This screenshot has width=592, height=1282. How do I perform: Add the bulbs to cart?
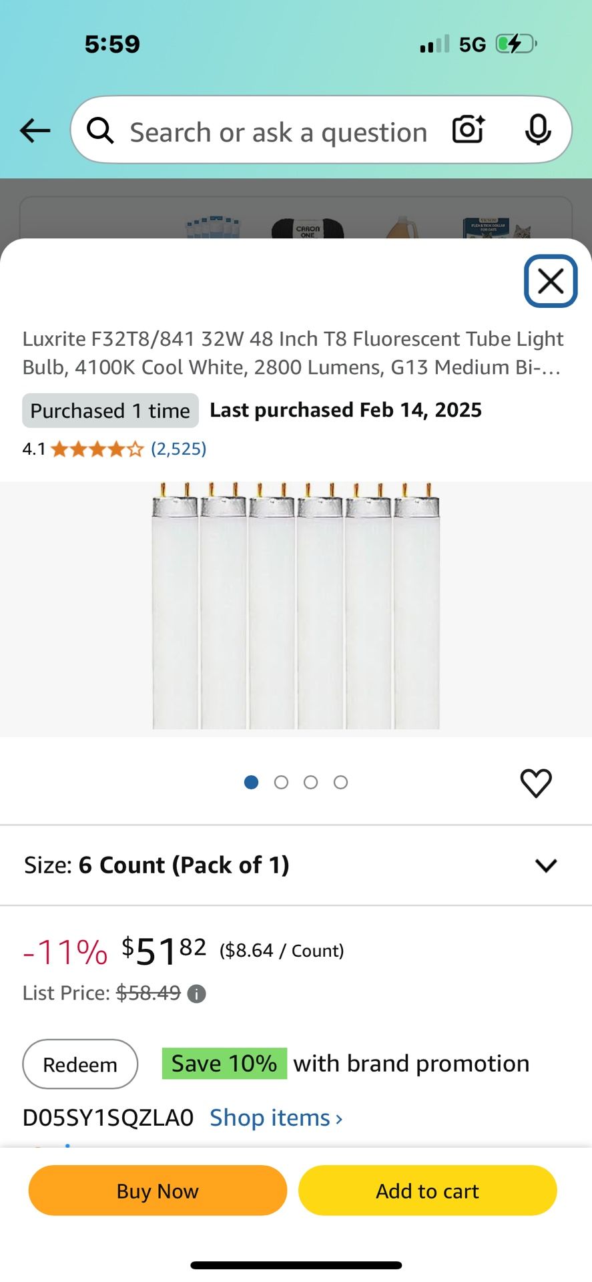point(427,1191)
